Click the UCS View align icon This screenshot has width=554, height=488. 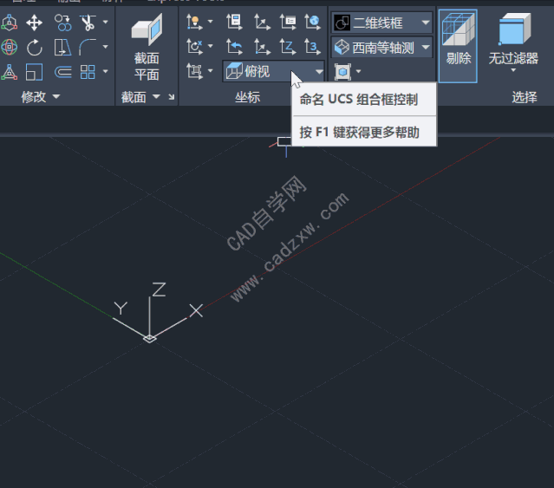(x=194, y=71)
